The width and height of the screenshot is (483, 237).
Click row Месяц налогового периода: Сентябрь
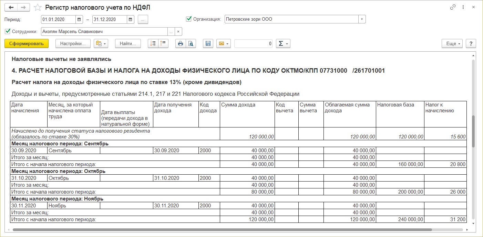[238, 144]
